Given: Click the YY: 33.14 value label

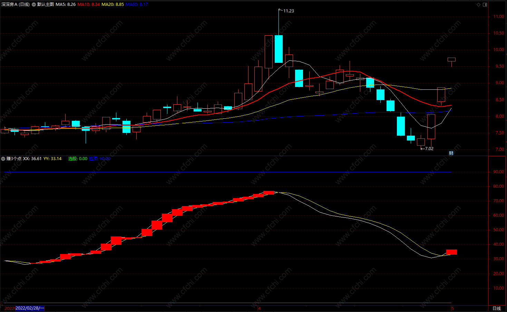Looking at the screenshot, I should (x=52, y=159).
